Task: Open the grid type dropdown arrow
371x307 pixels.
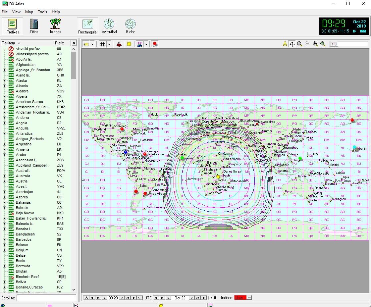Action: pos(109,44)
